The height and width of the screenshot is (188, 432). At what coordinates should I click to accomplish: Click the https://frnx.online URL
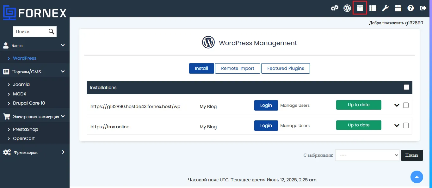tap(110, 127)
